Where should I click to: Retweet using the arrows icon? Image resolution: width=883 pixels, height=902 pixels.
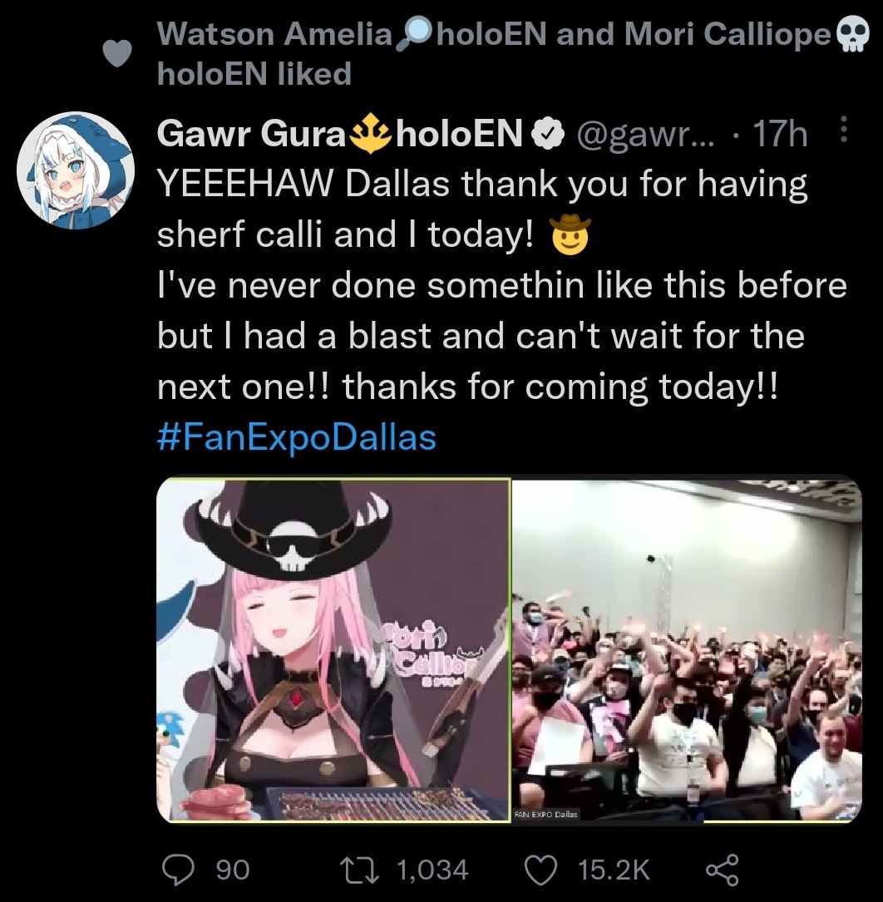click(x=359, y=870)
